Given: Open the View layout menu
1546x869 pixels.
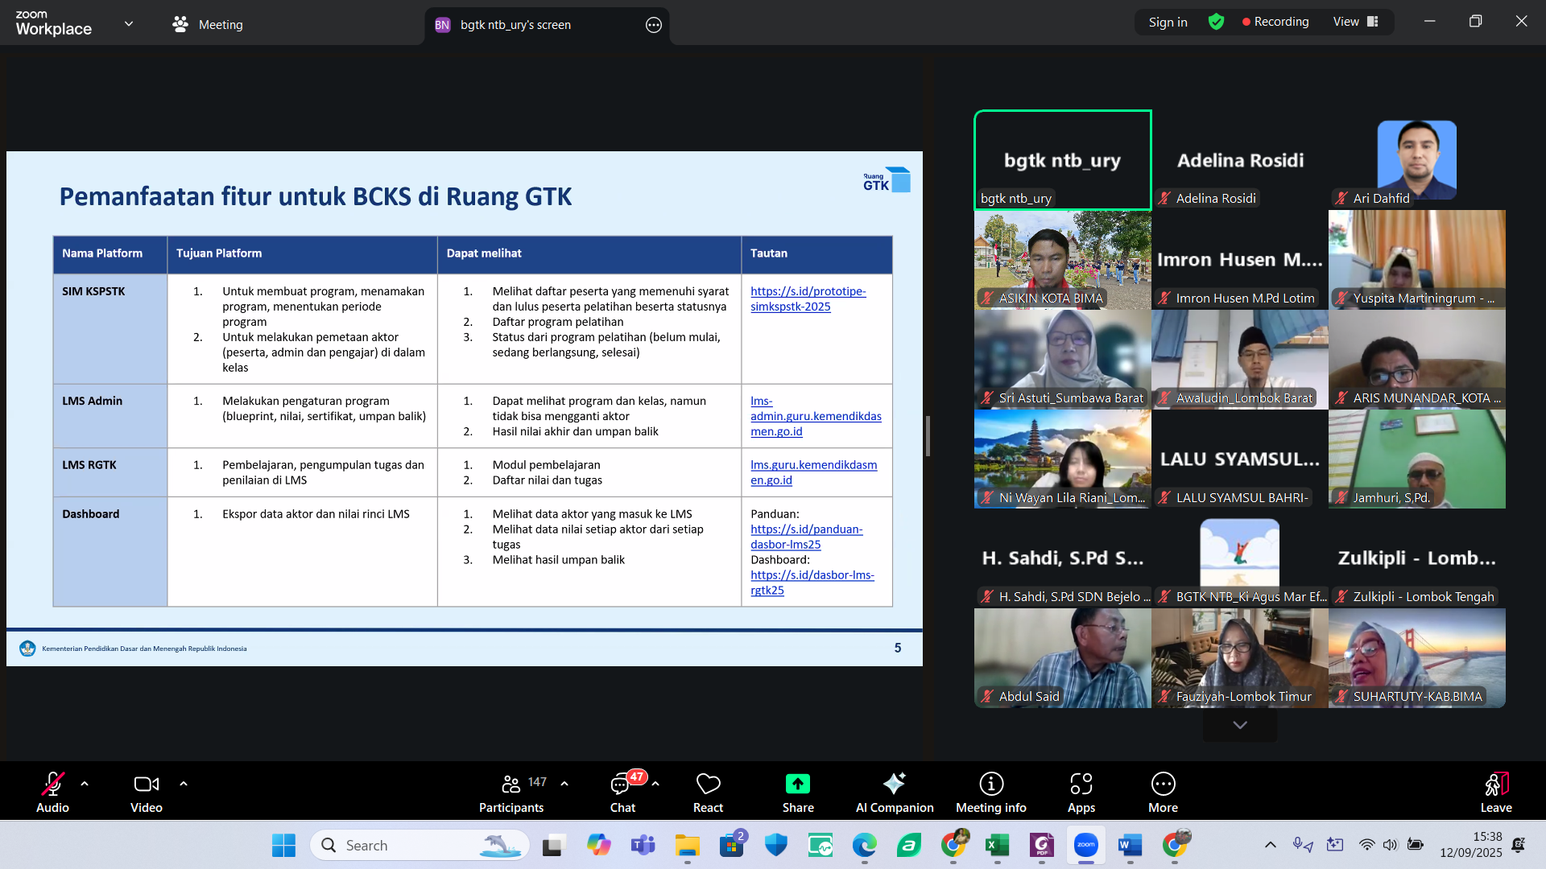Looking at the screenshot, I should point(1355,22).
